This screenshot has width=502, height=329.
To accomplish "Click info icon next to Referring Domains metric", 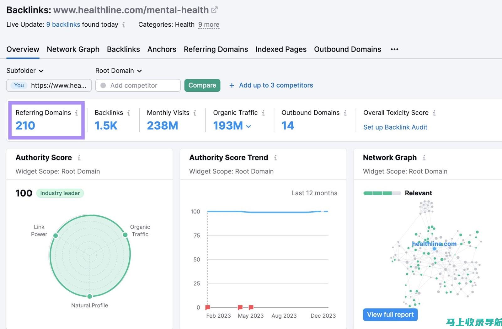I will [77, 113].
